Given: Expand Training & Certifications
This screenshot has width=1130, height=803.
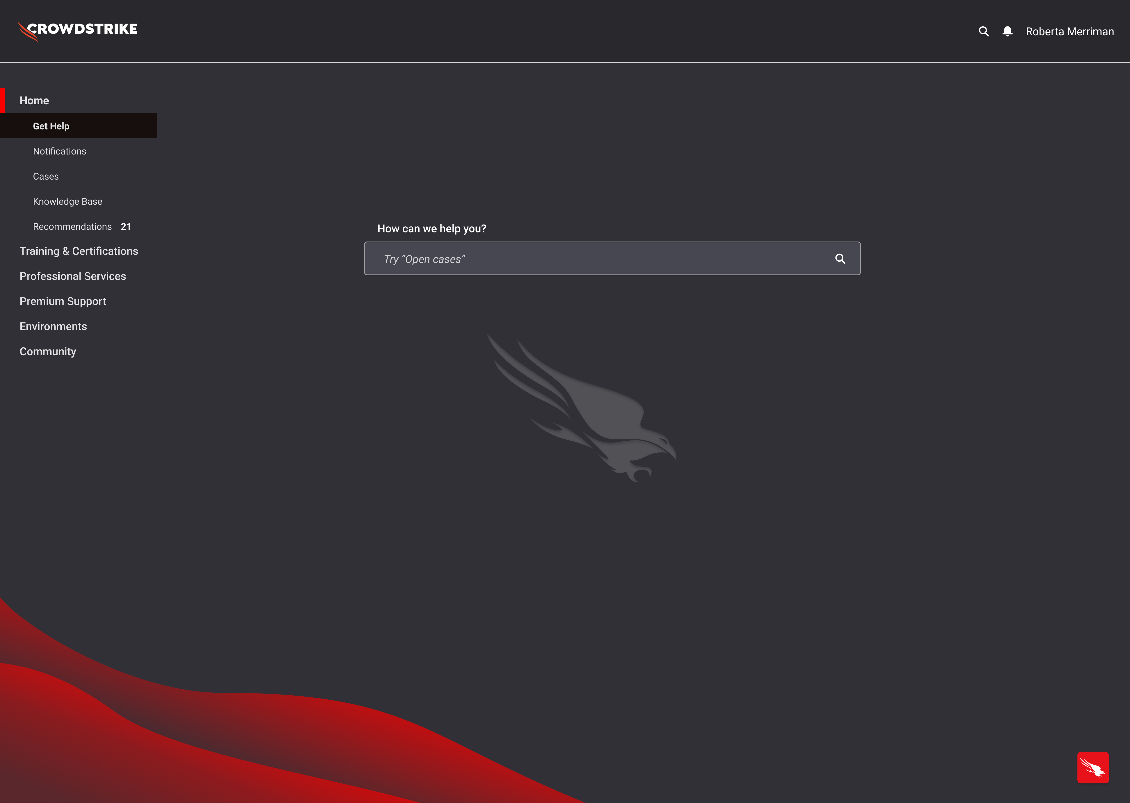Looking at the screenshot, I should (x=79, y=251).
